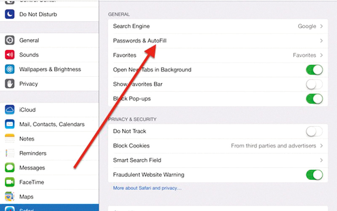
Task: Open the blue iCloud icon
Action: point(10,110)
